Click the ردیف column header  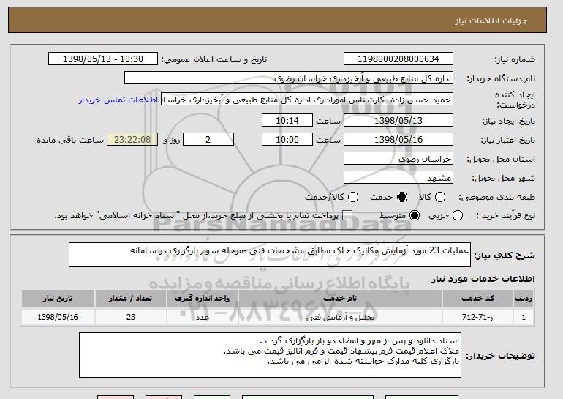524,299
